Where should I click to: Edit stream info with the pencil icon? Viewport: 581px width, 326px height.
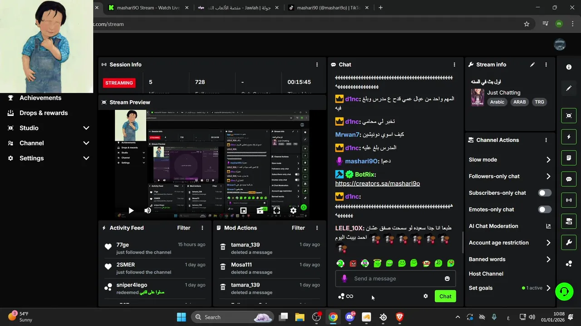tap(532, 65)
